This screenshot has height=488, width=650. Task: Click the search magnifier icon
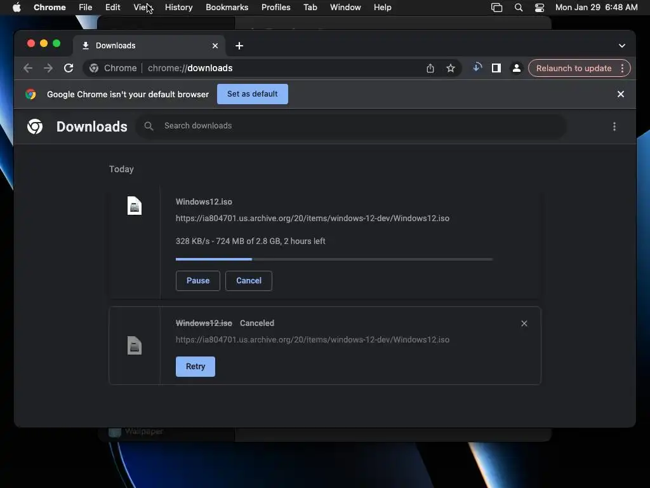[149, 126]
